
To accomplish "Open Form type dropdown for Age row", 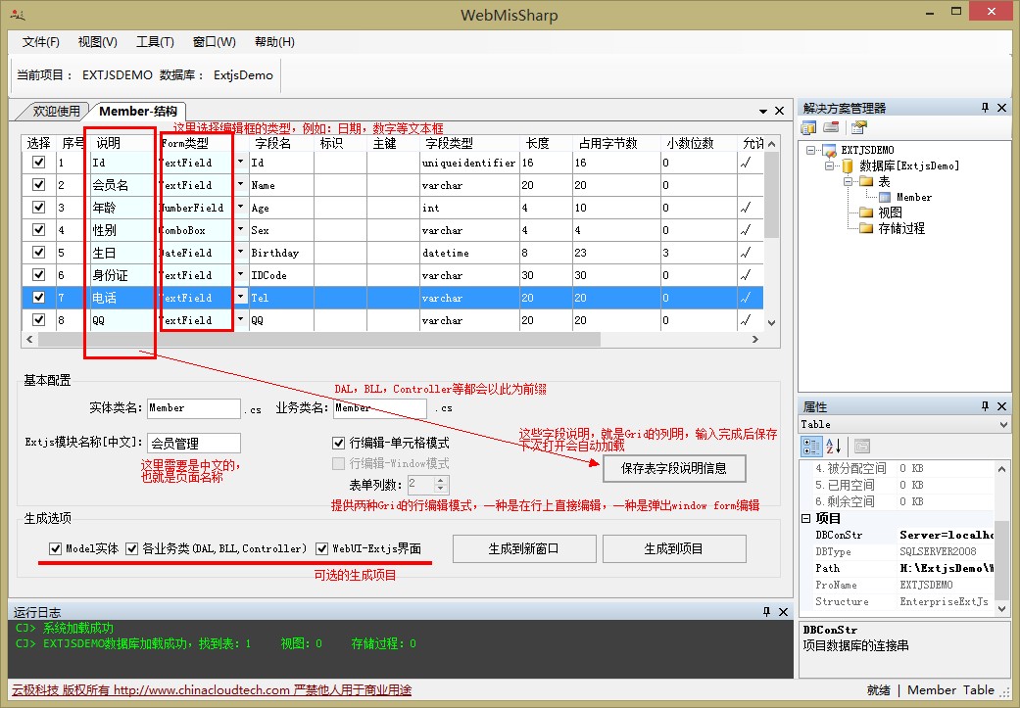I will 240,208.
